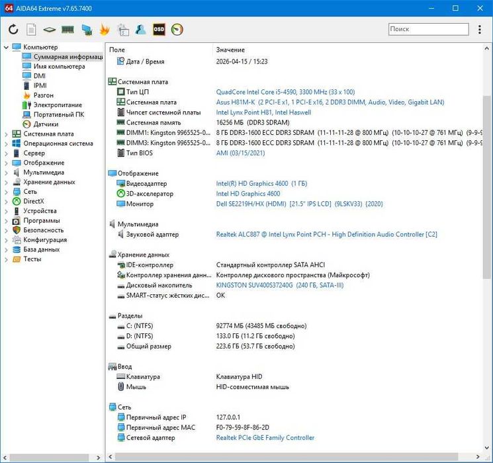Click the right pane scroll-up arrow
493x463 pixels.
(x=486, y=48)
